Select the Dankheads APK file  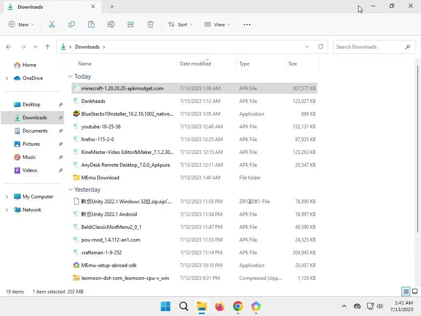coord(194,101)
